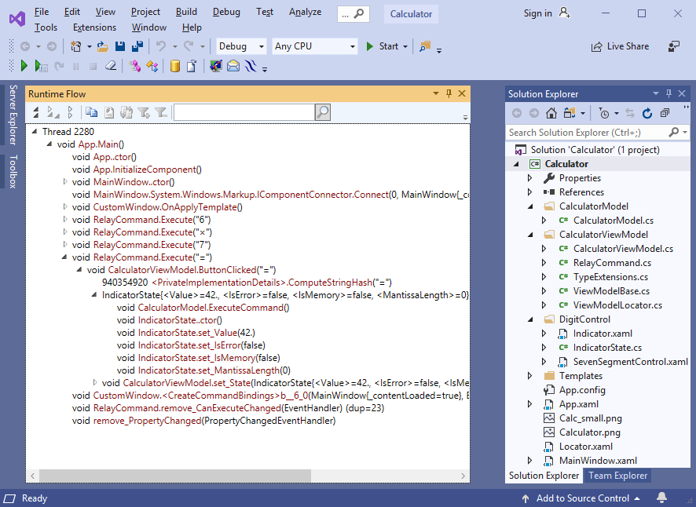Click the green run arrow in second toolbar
Viewport: 696px width, 507px height.
(24, 67)
